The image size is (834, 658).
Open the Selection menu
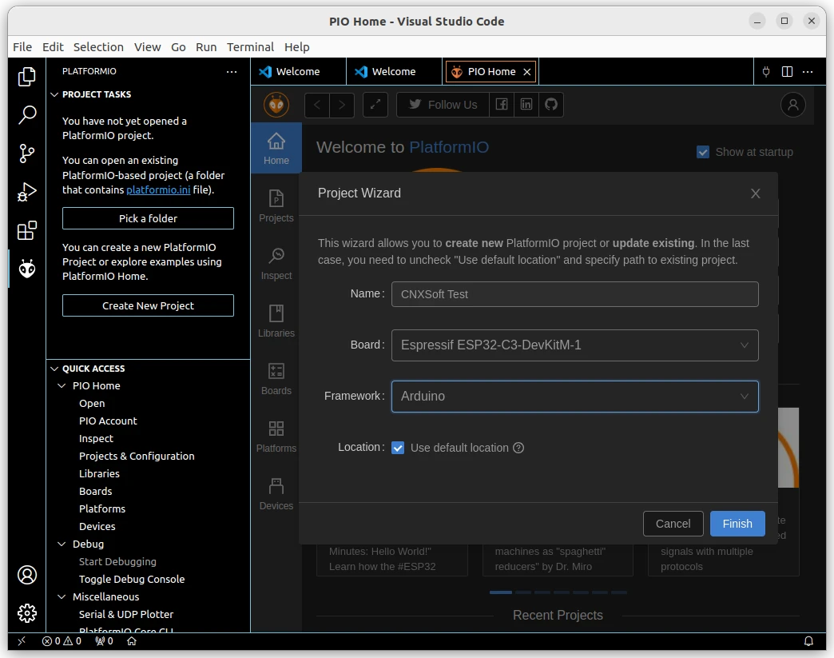pyautogui.click(x=98, y=47)
